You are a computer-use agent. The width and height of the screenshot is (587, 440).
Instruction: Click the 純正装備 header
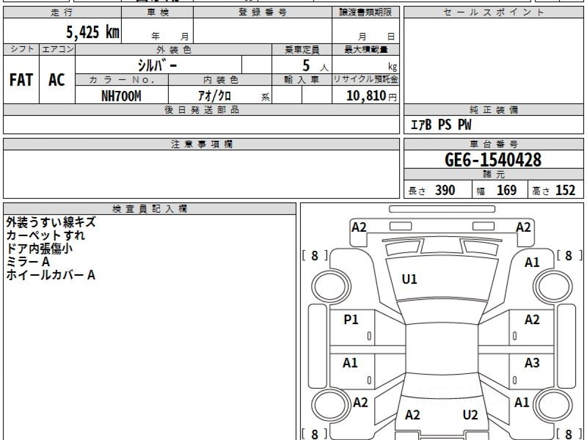[494, 110]
